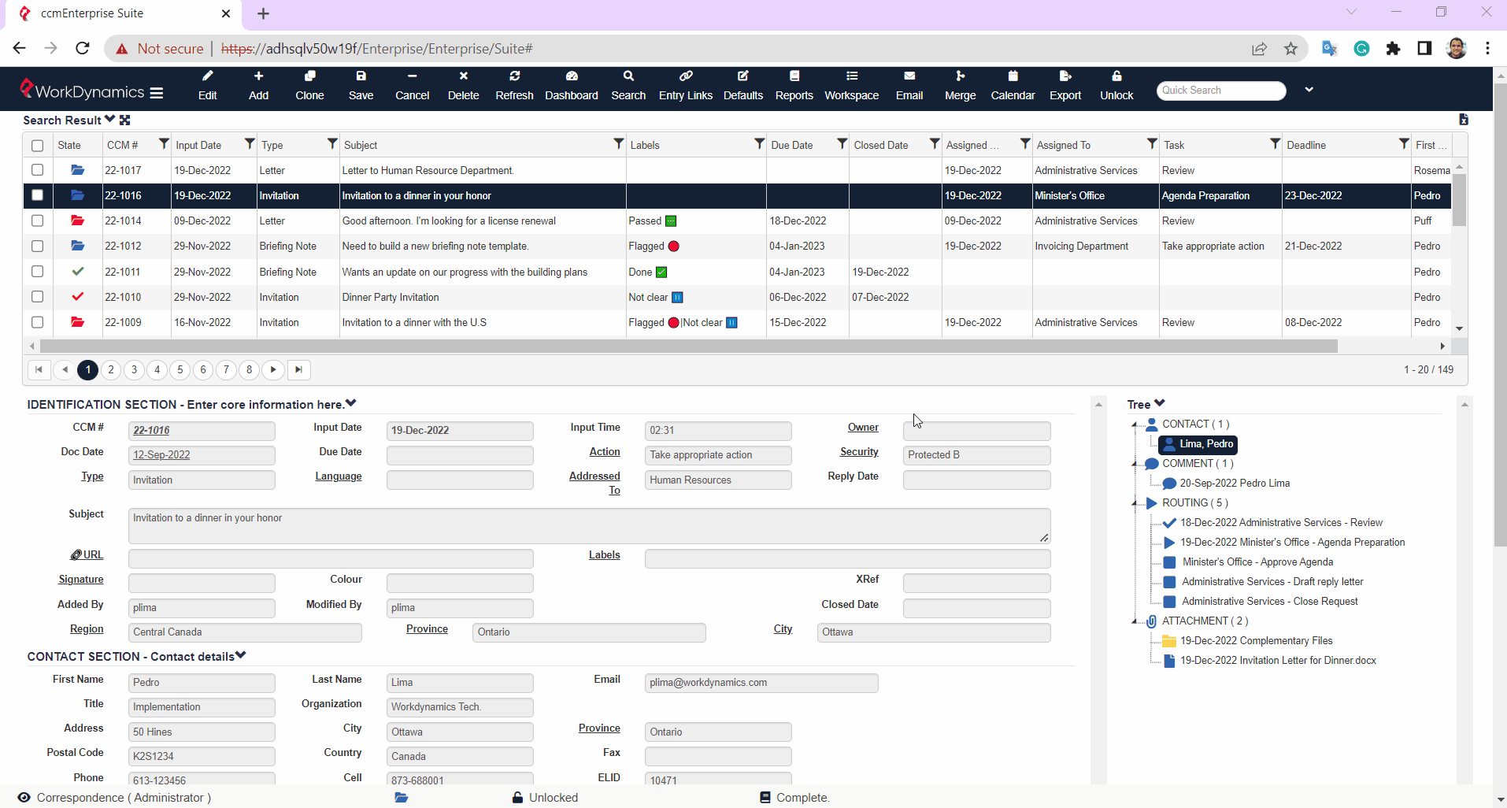
Task: Click the Cancel toolbar icon
Action: (412, 85)
